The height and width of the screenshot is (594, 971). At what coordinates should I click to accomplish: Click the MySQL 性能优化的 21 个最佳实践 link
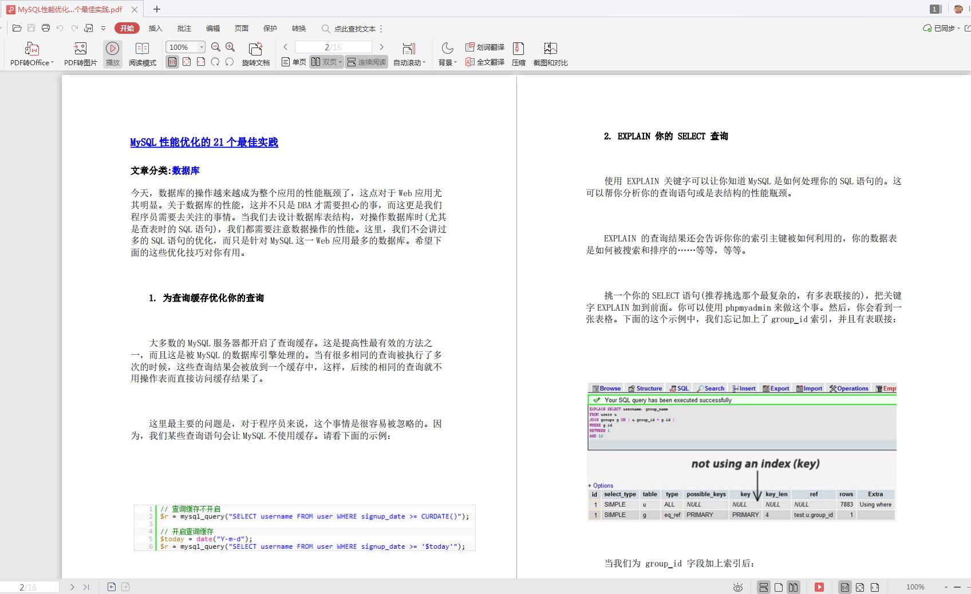point(204,142)
